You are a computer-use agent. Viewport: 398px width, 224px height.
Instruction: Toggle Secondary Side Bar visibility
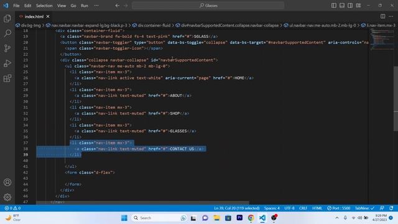(x=350, y=6)
